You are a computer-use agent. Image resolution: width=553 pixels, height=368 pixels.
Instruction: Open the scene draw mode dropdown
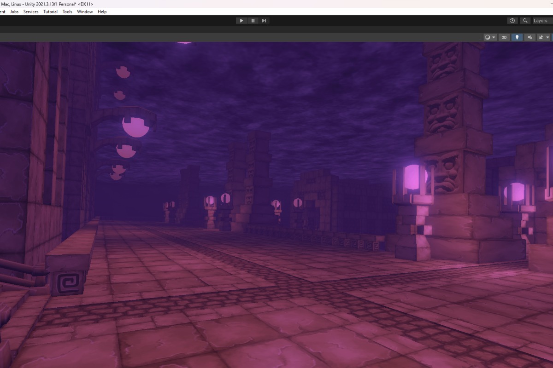click(x=490, y=37)
